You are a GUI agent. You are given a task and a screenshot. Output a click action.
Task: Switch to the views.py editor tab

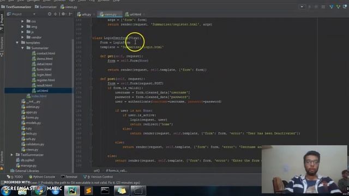pos(110,14)
